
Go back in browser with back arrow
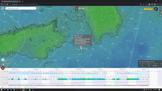[2, 5]
